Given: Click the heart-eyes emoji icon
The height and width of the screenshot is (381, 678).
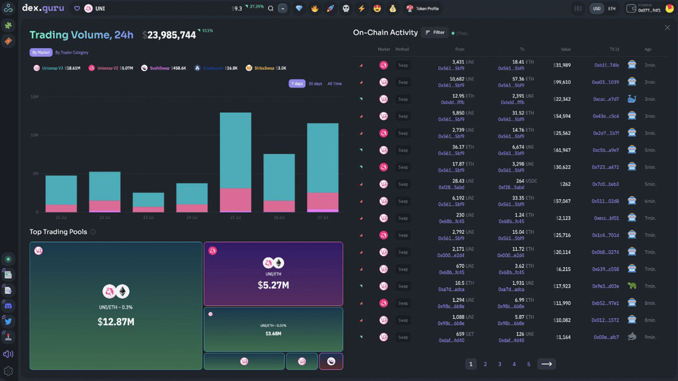Looking at the screenshot, I should click(x=377, y=8).
